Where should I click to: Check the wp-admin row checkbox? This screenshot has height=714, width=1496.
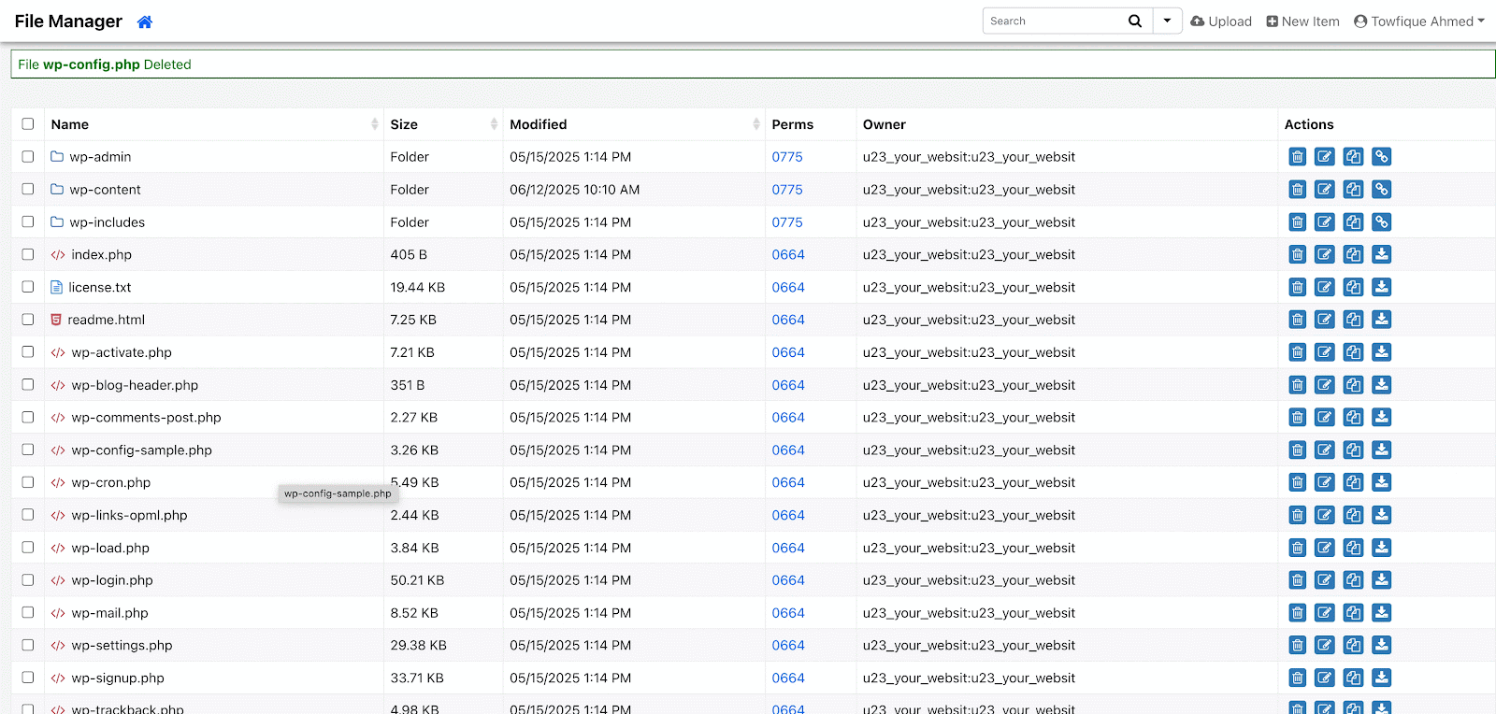click(28, 157)
